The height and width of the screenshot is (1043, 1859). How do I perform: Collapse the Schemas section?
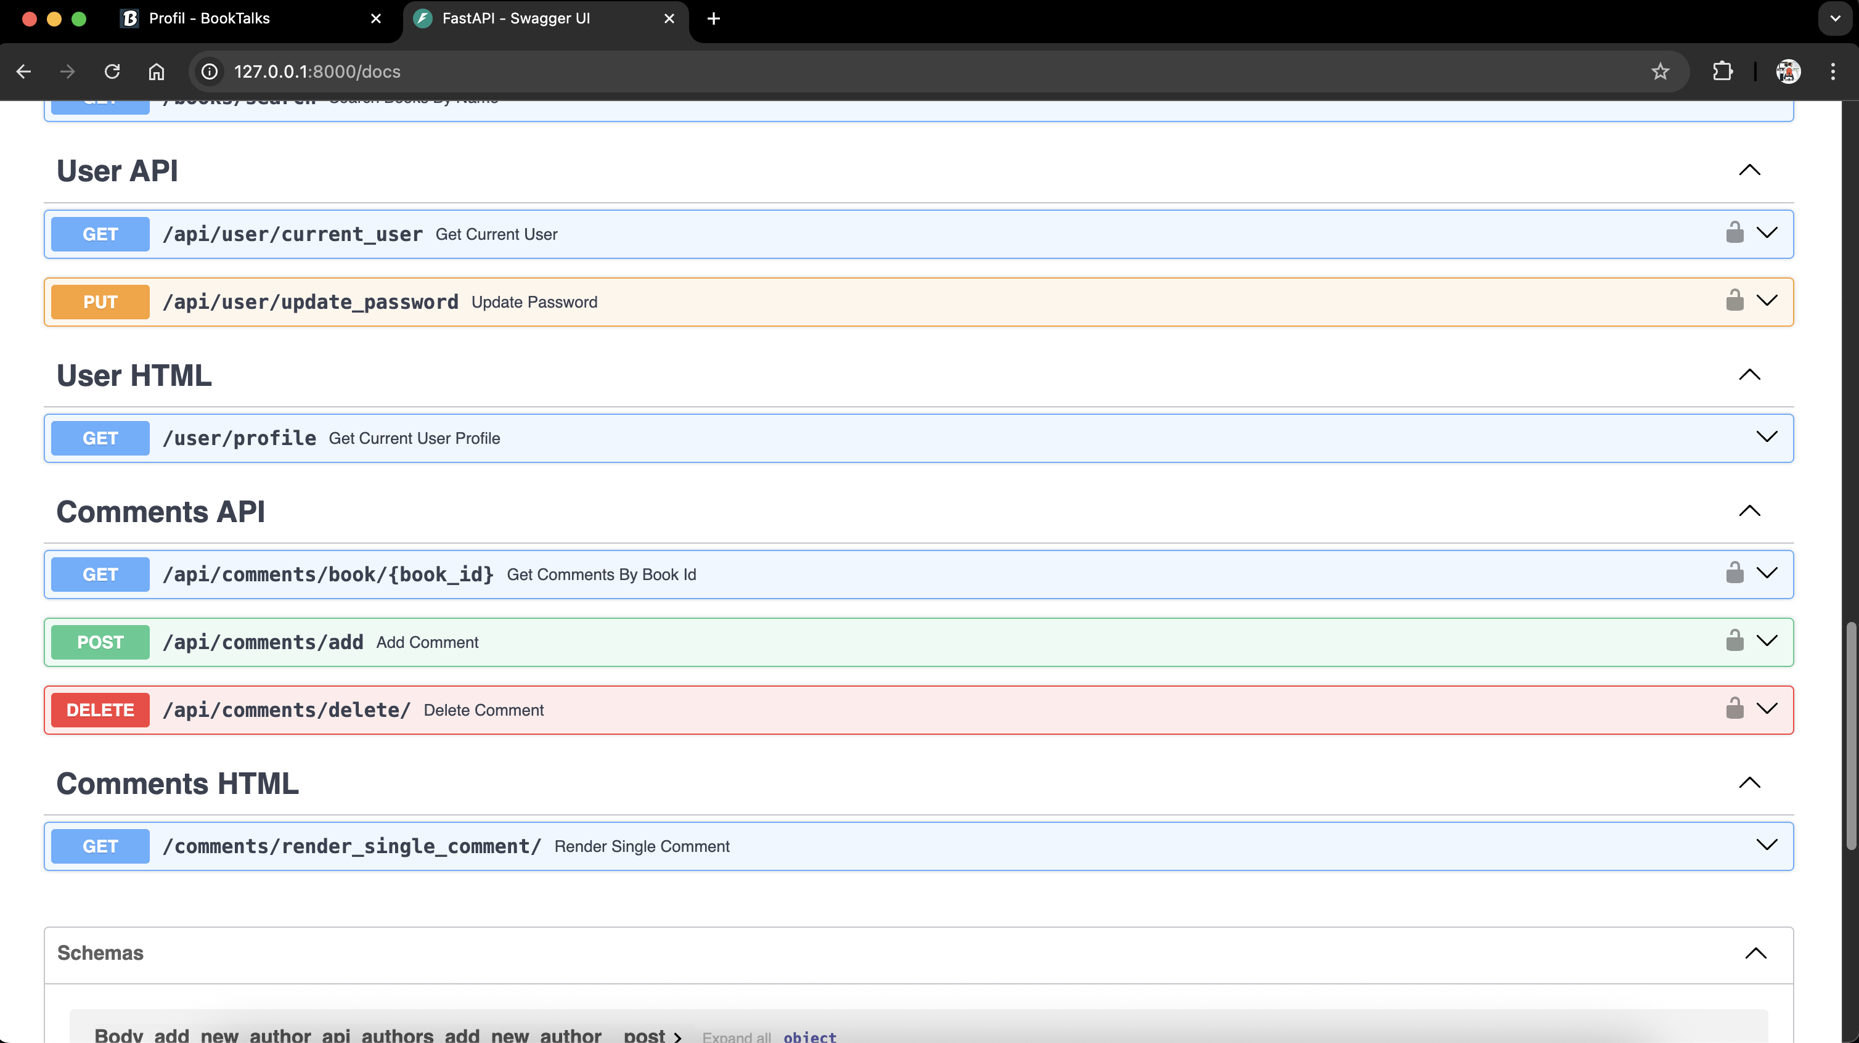click(1755, 953)
